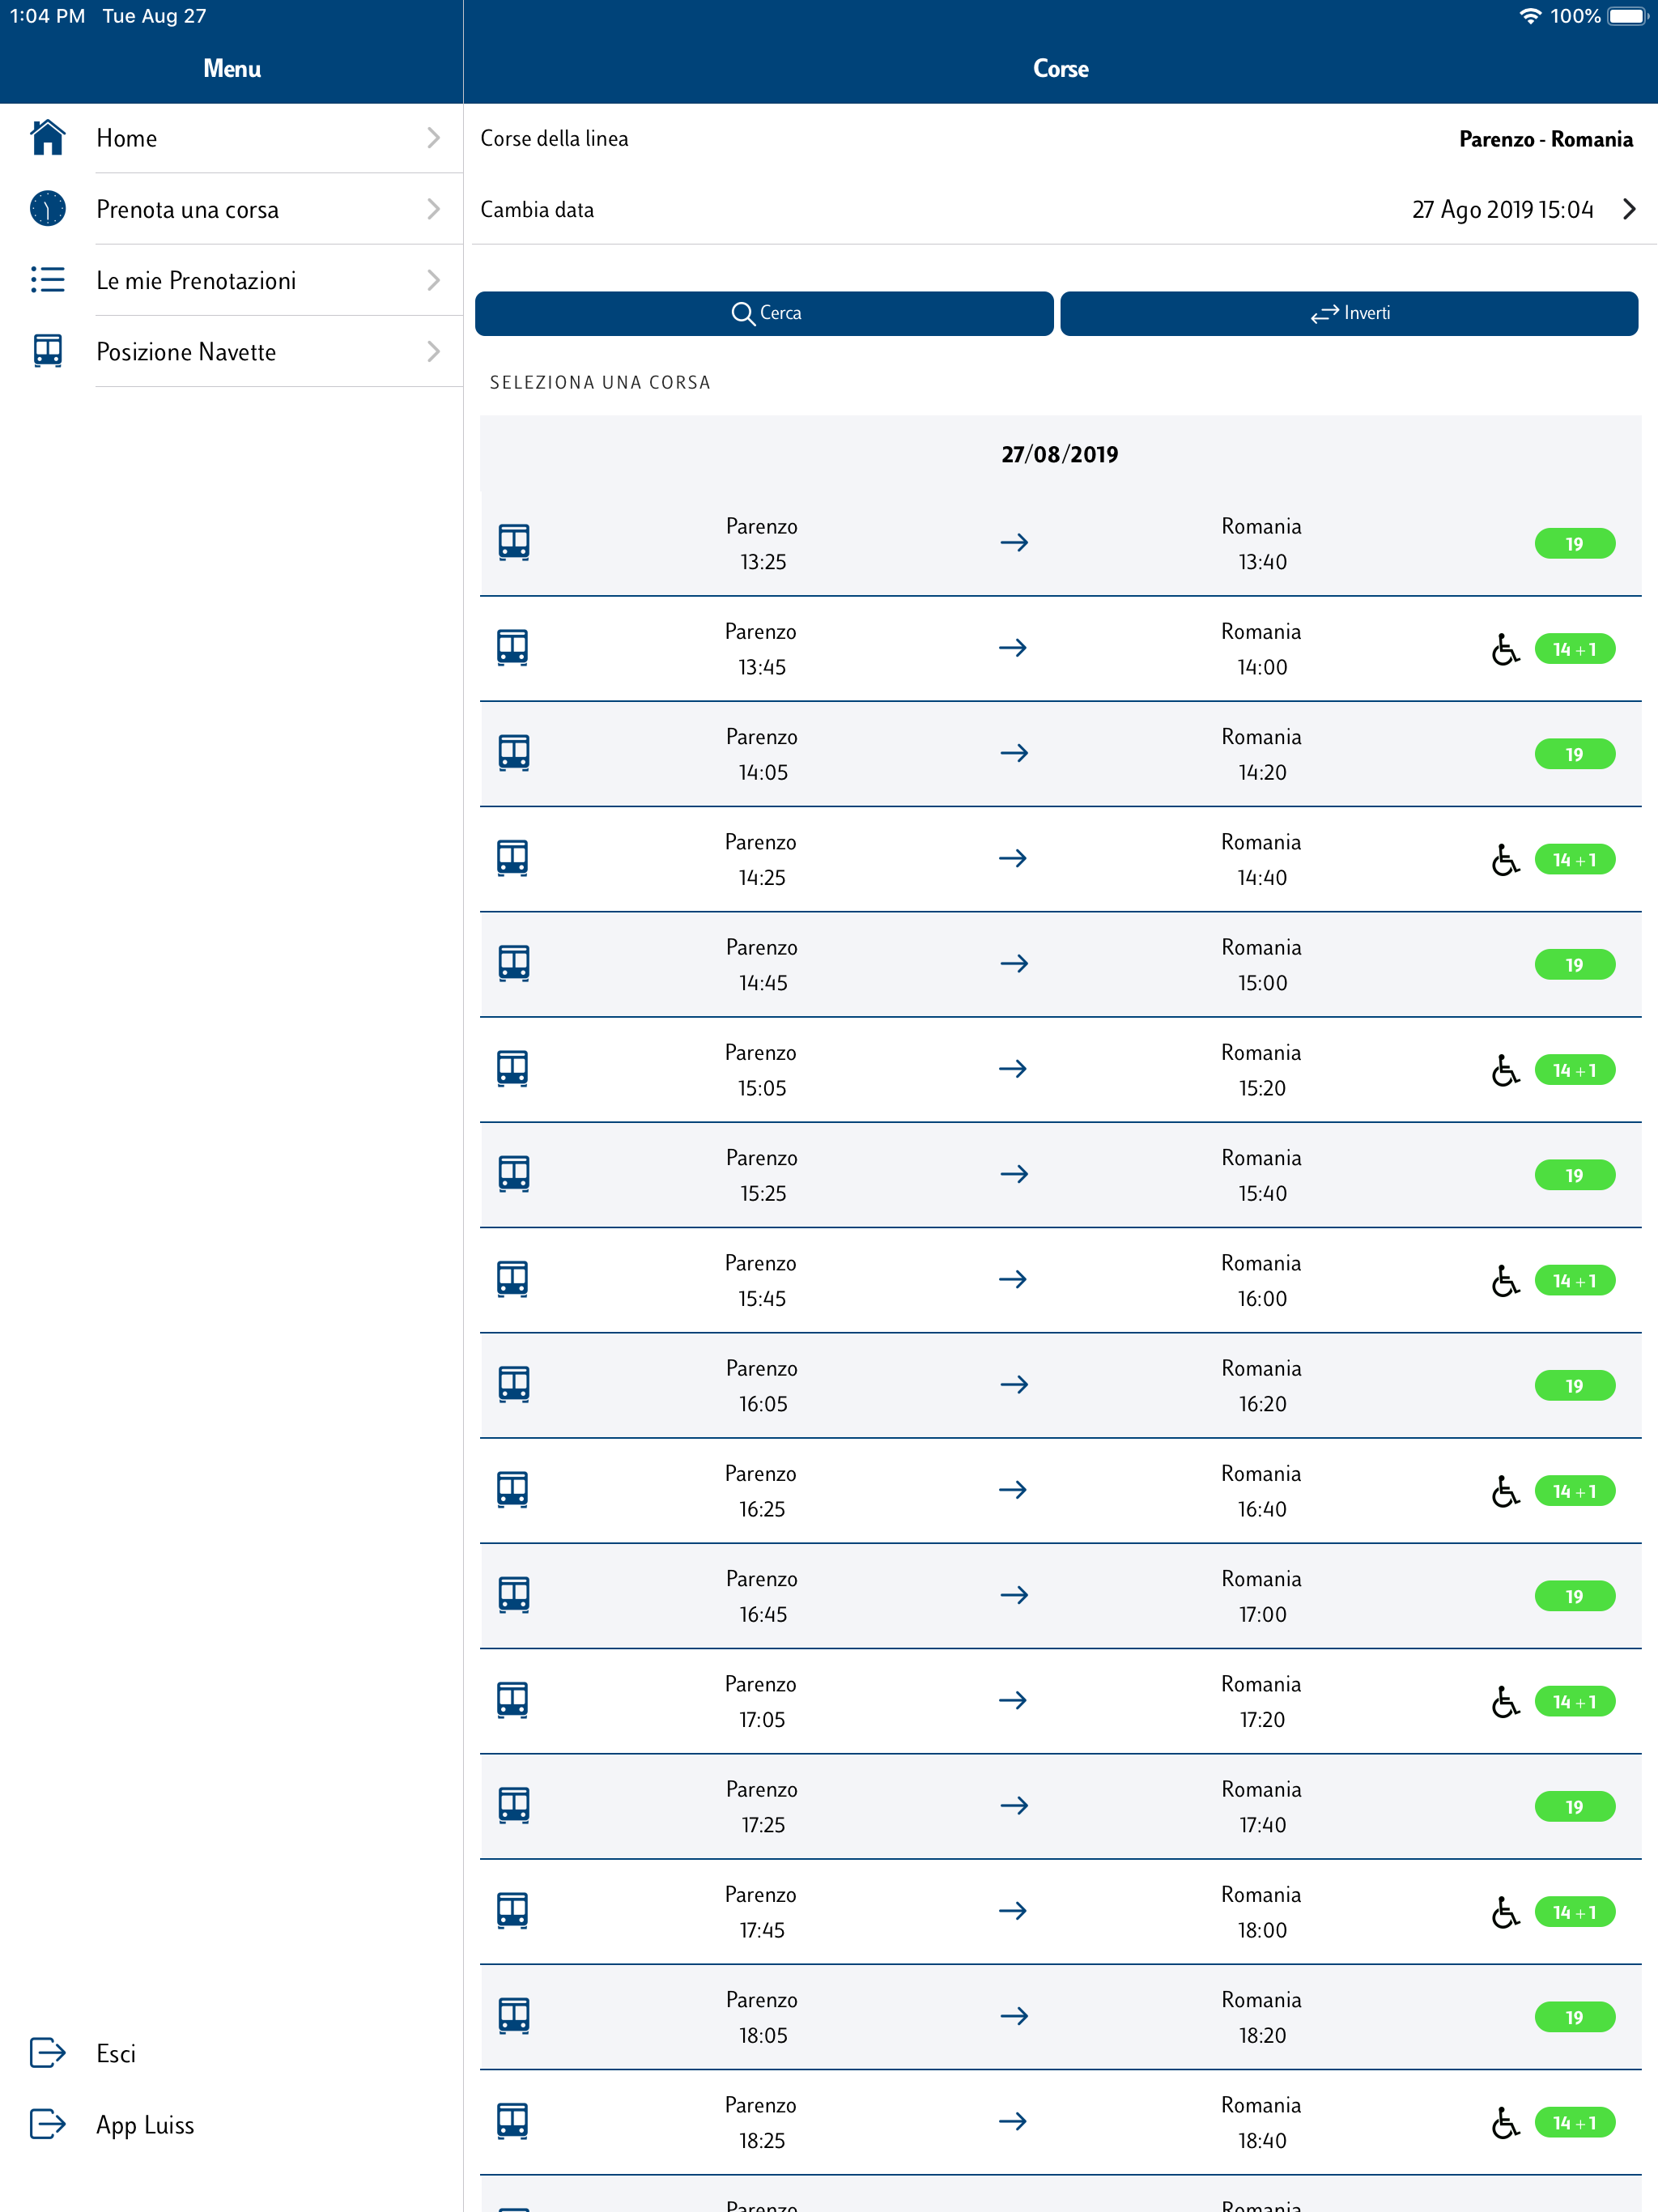Image resolution: width=1658 pixels, height=2212 pixels.
Task: Tap the arrow icon on the 14:05 ride
Action: tap(1014, 753)
